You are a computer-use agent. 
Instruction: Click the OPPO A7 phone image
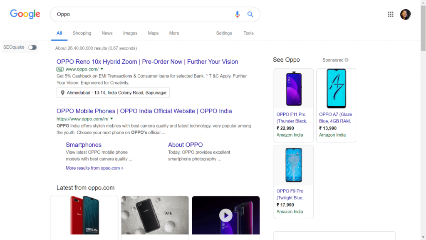click(336, 89)
